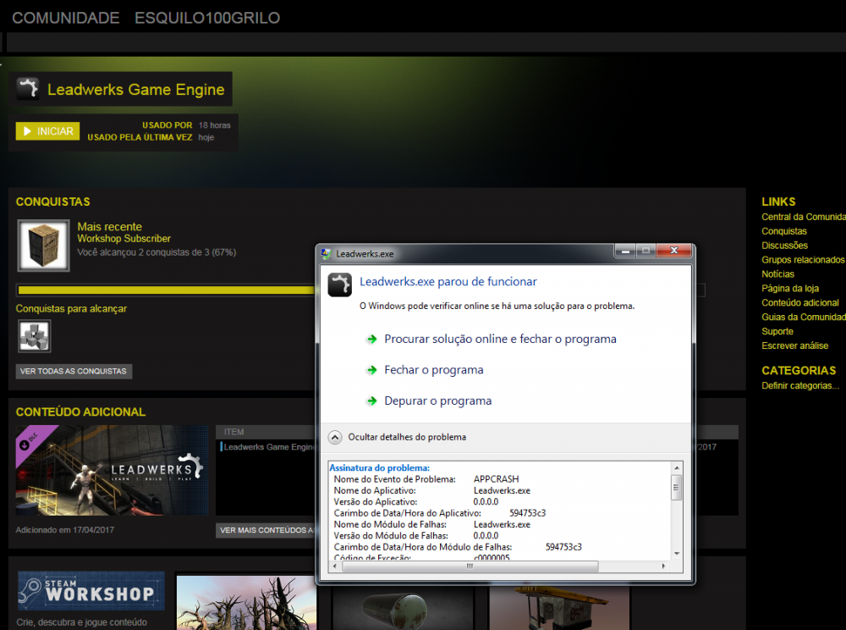Click the locked achievement cubes icon
The image size is (846, 630).
(35, 336)
